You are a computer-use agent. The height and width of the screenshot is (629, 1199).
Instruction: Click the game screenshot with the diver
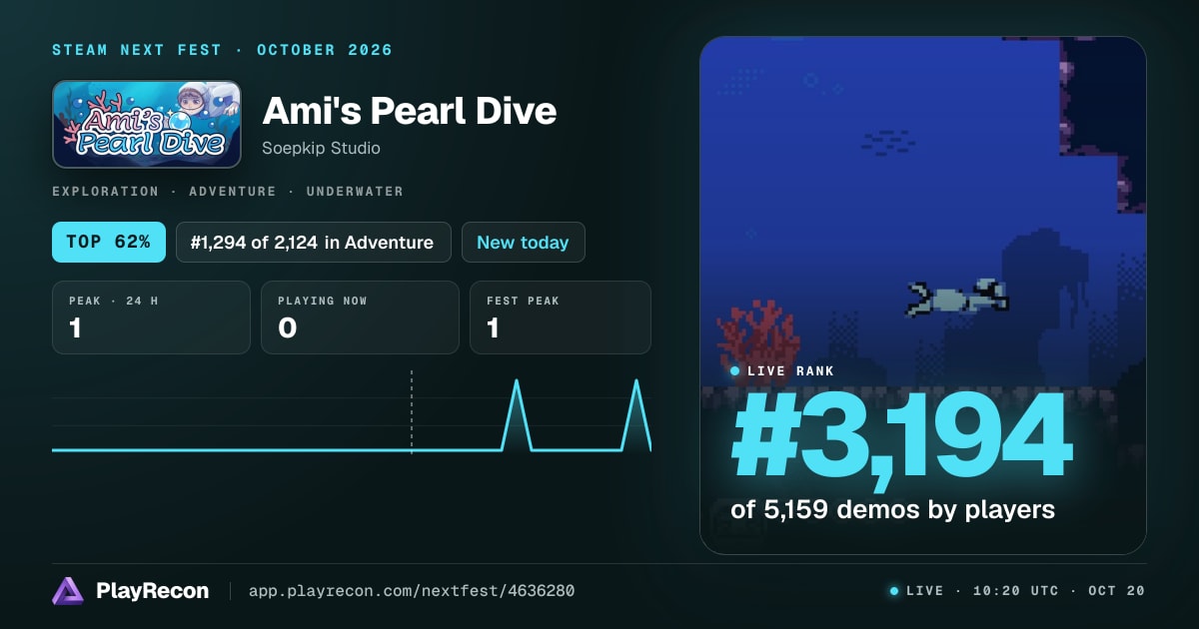(922, 296)
